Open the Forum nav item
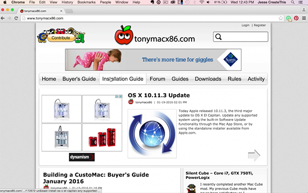The image size is (308, 193). pyautogui.click(x=158, y=79)
